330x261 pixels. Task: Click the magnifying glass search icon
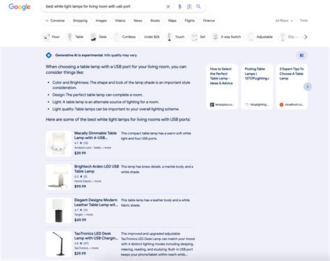(198, 6)
